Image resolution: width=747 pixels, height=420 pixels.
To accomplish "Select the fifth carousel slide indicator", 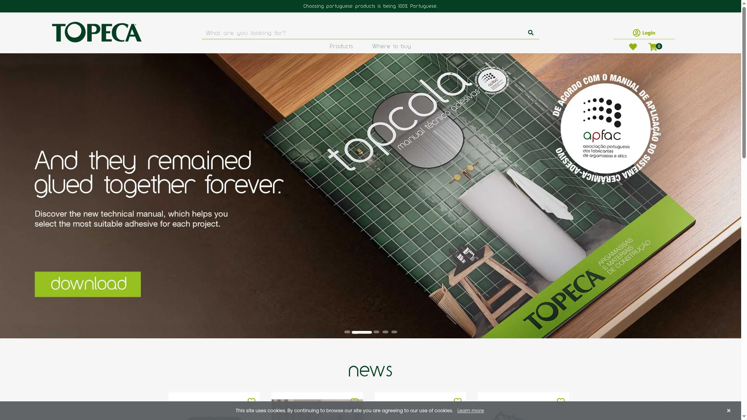I will tap(394, 332).
